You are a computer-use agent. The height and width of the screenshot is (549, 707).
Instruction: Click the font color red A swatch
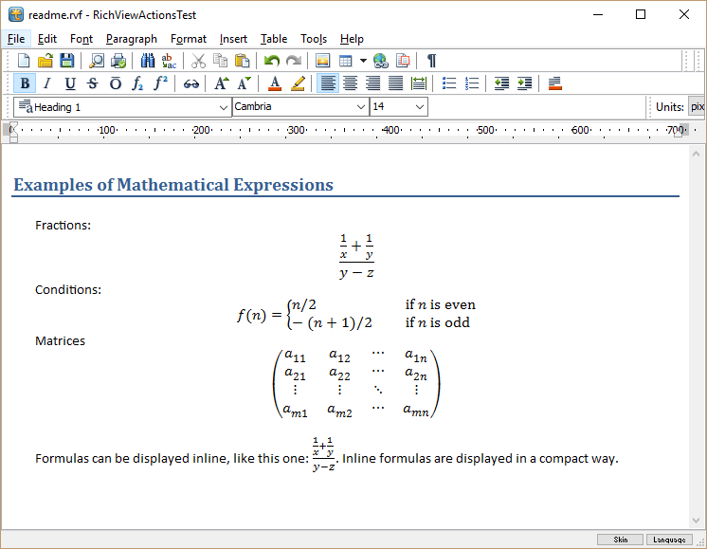274,83
